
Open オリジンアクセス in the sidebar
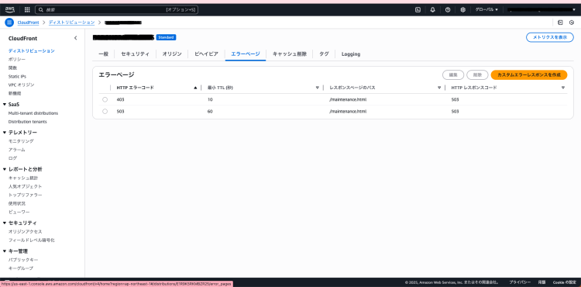(26, 232)
